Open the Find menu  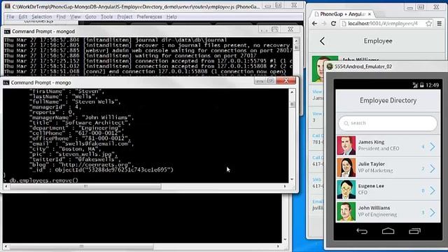pyautogui.click(x=61, y=17)
